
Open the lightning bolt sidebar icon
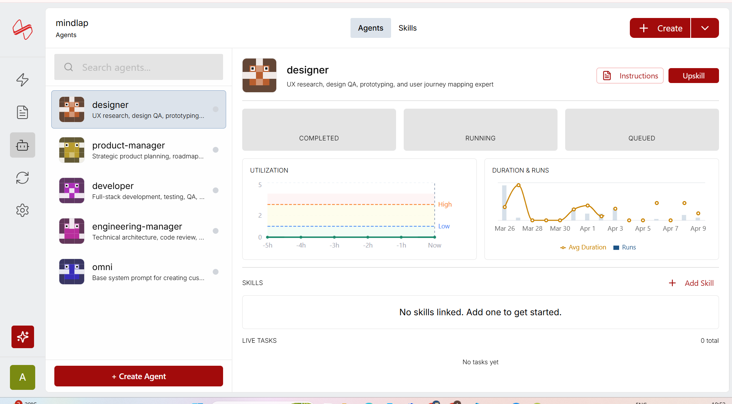(23, 80)
